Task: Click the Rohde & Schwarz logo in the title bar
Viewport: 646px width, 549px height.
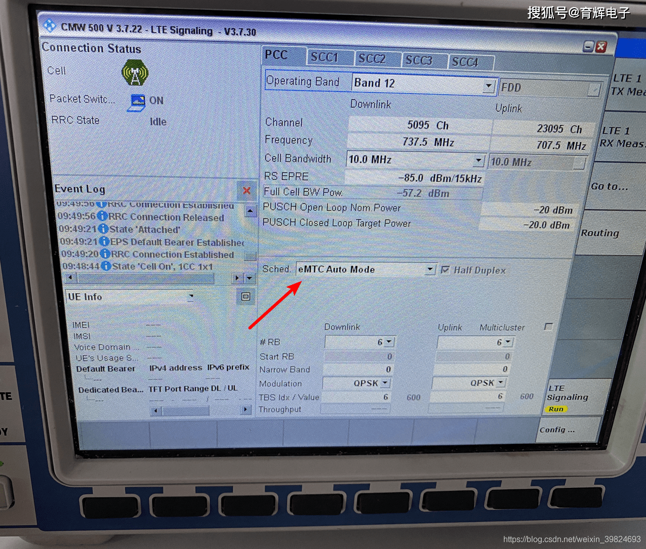Action: coord(50,25)
